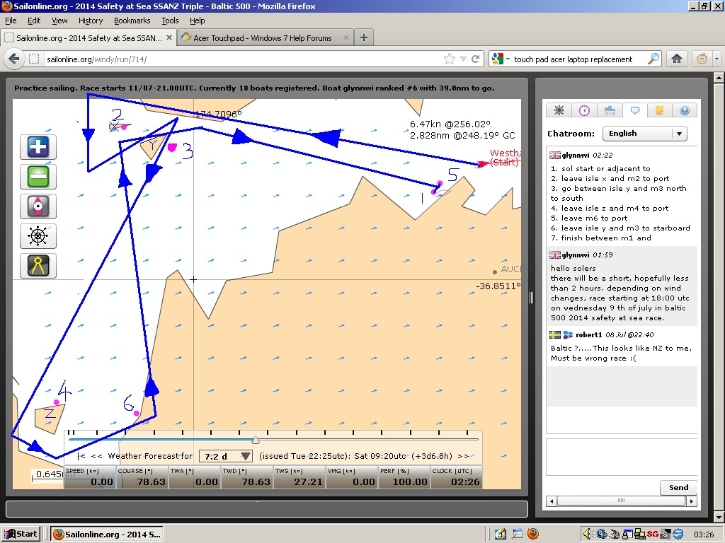Viewport: 725px width, 543px height.
Task: Open the Chatroom language dropdown showing English
Action: pos(644,134)
